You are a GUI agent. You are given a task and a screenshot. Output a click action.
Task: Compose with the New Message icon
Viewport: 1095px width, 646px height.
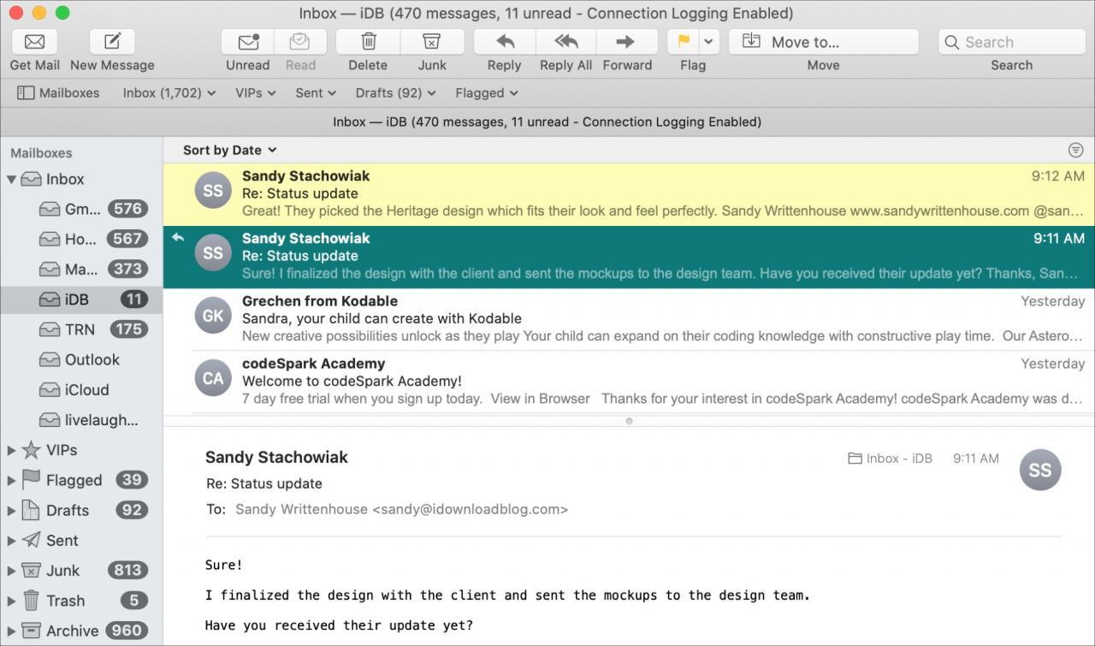point(112,42)
